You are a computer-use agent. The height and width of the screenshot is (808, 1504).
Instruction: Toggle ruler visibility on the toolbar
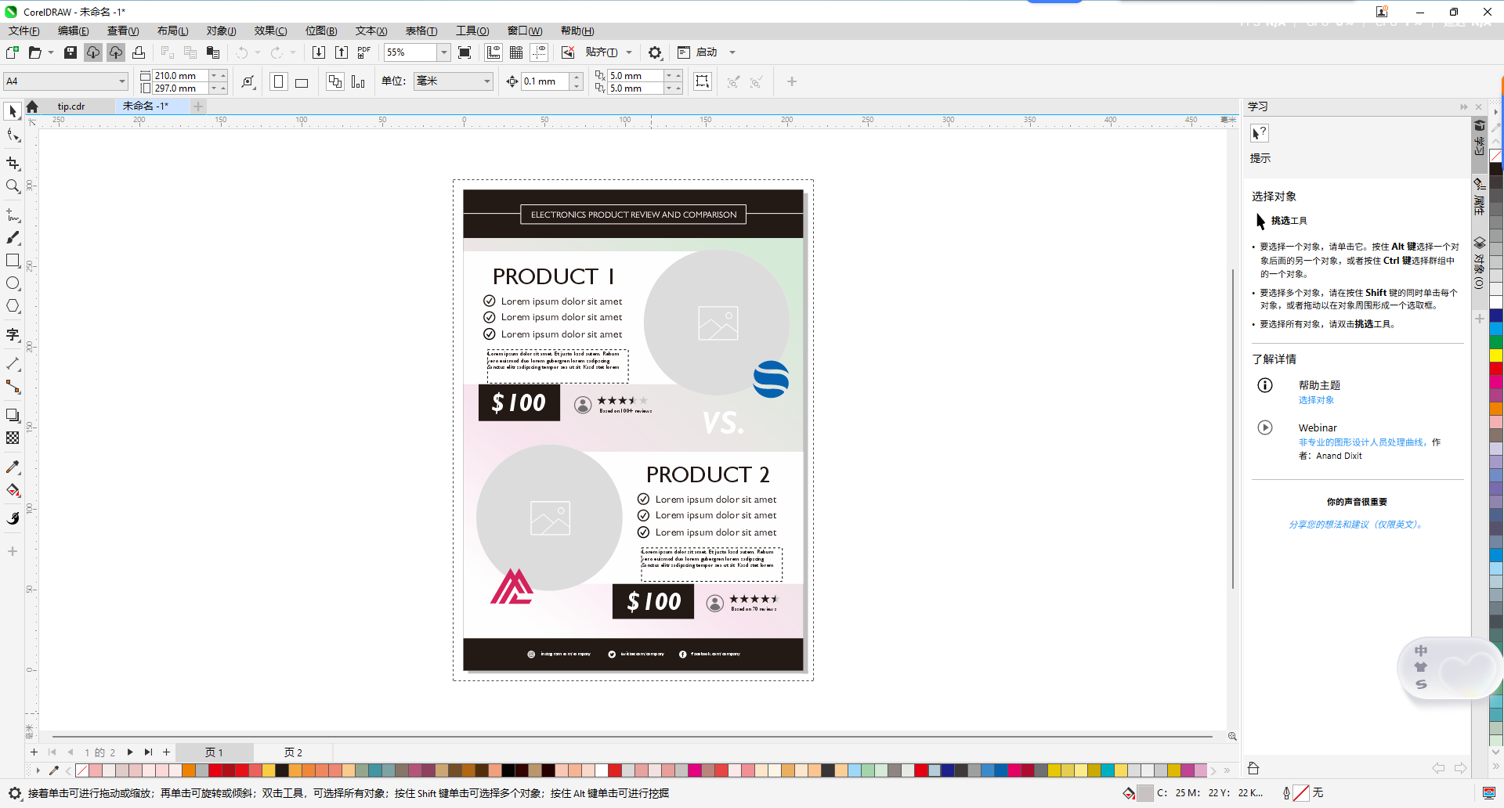pyautogui.click(x=493, y=52)
